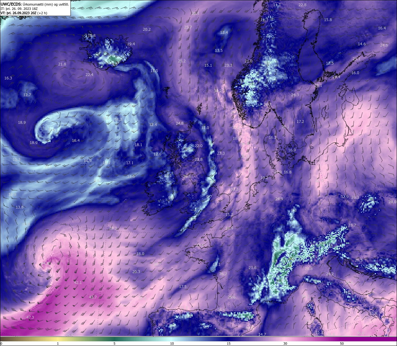The image size is (397, 346).
Task: Click the 20.3 value label
Action: click(x=136, y=272)
